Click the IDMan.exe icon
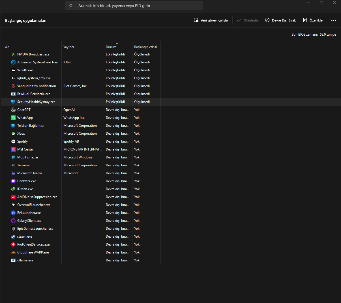 (x=13, y=189)
